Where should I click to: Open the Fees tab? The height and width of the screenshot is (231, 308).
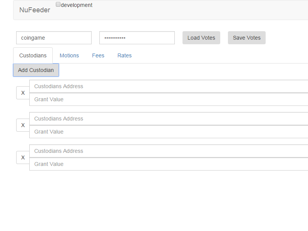pos(98,55)
